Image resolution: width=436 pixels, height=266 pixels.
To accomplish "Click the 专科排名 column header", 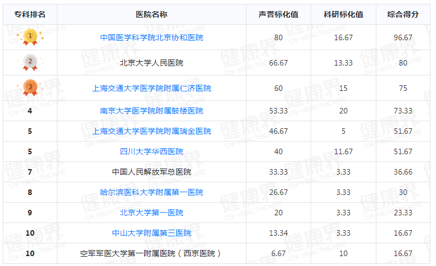I will [x=30, y=14].
